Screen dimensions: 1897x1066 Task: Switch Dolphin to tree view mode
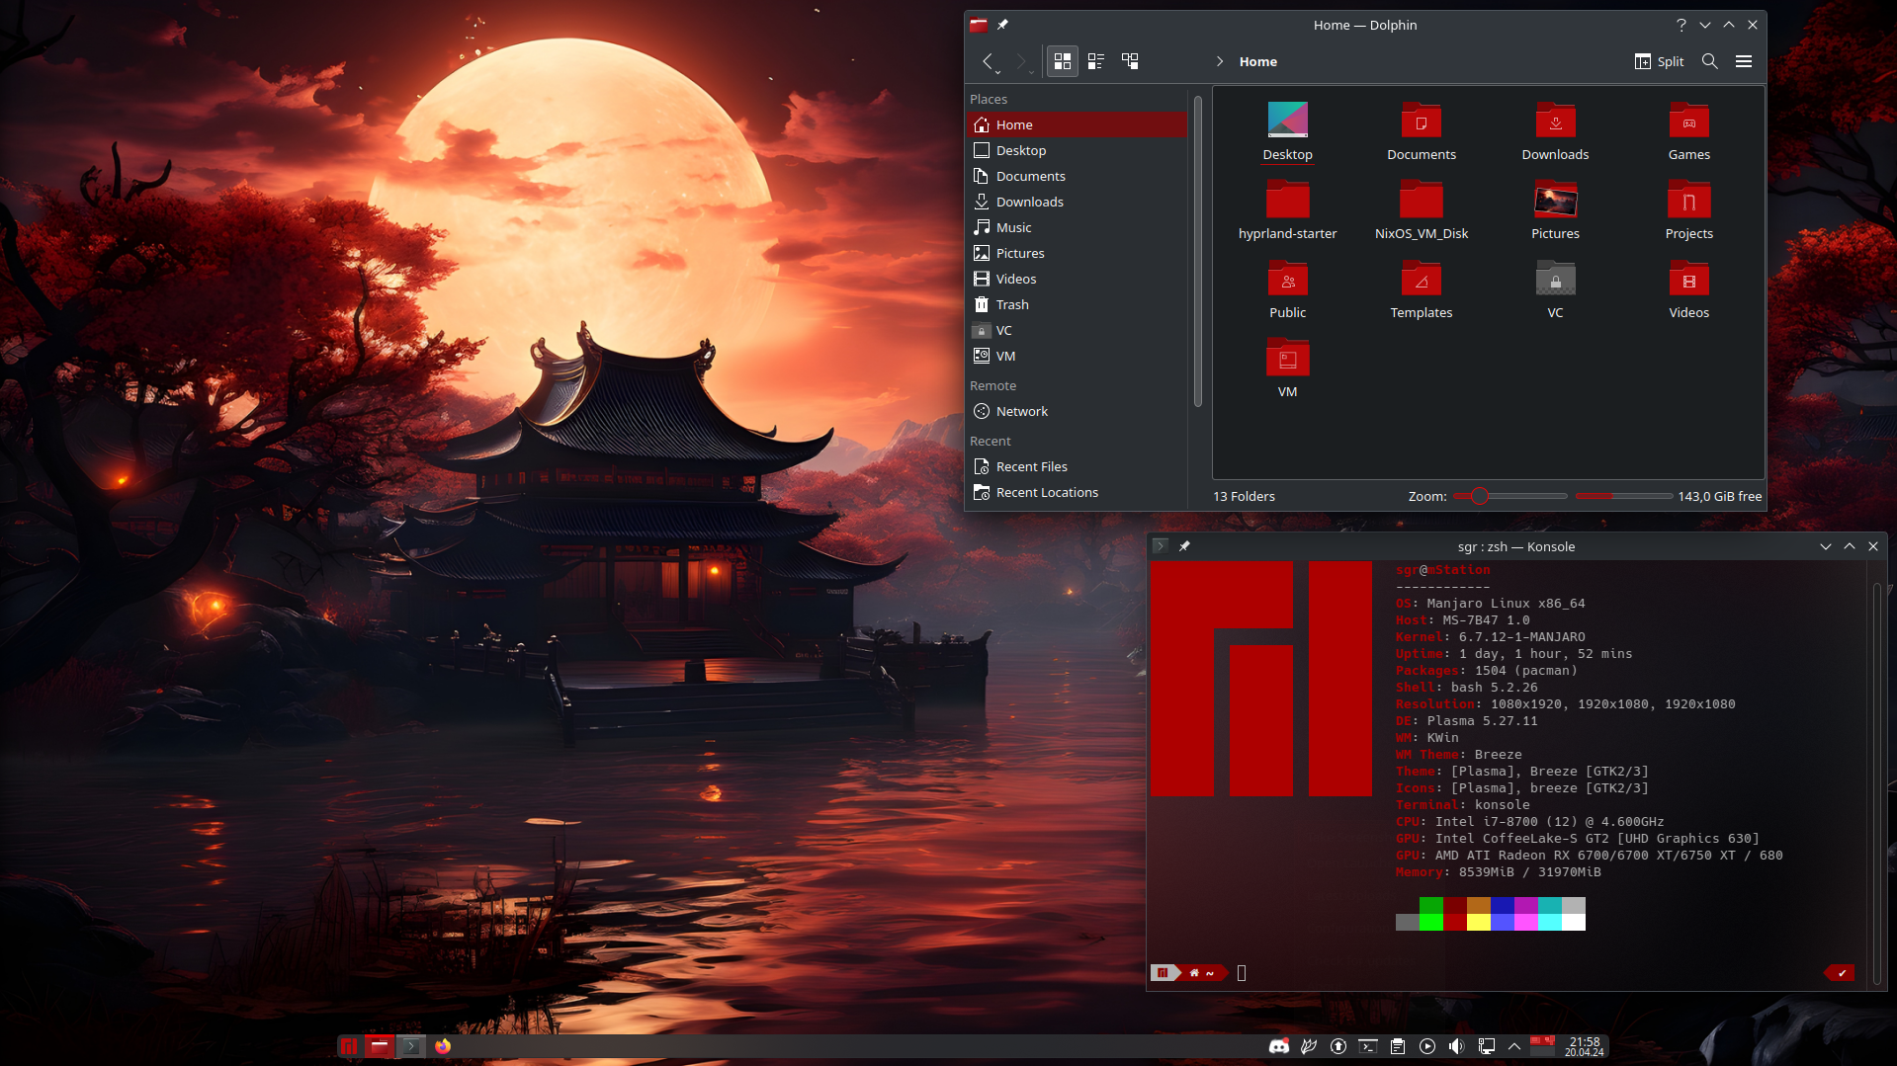click(1130, 60)
